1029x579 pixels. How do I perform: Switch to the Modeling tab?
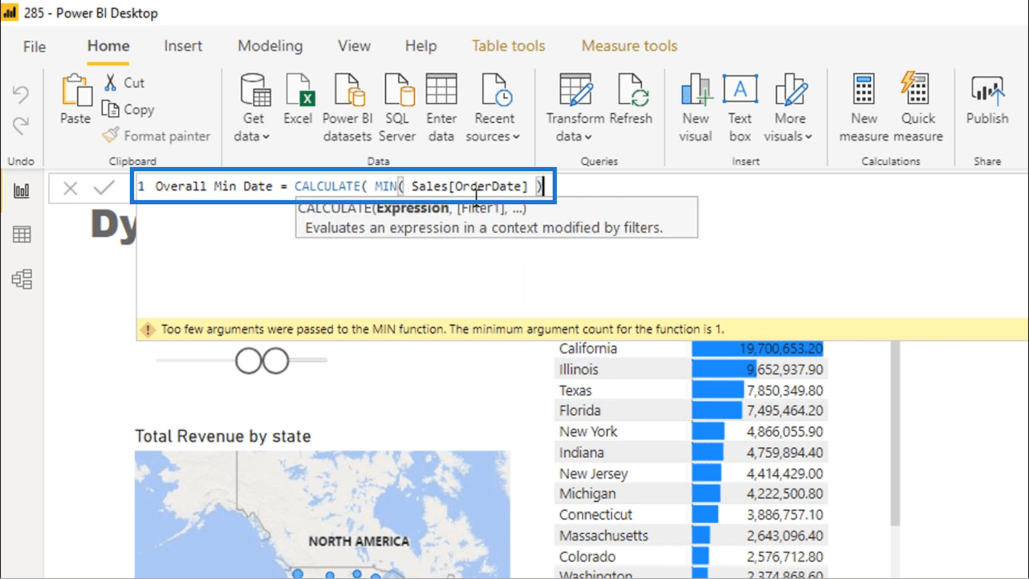(x=270, y=46)
